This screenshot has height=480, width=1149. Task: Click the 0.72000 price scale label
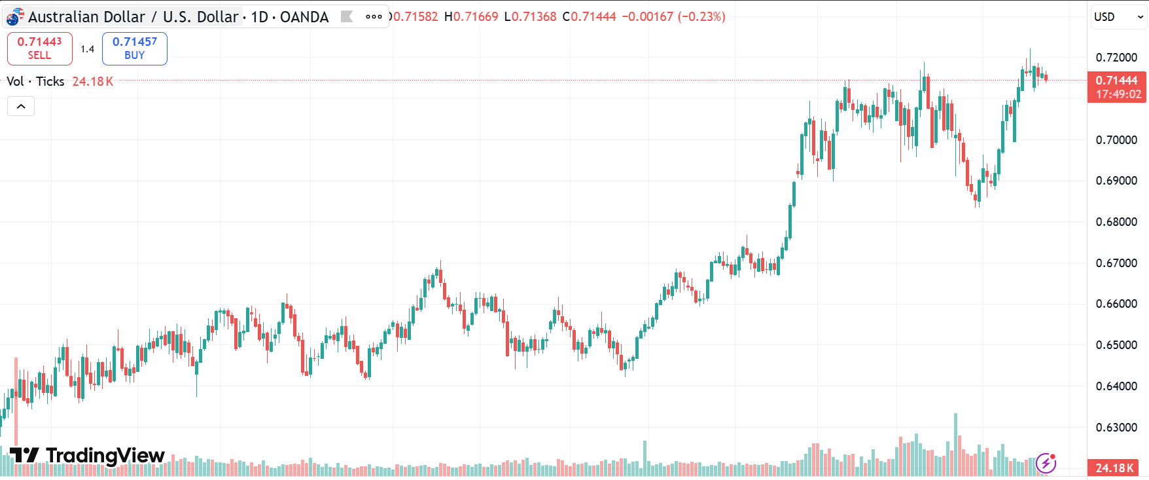pos(1117,58)
